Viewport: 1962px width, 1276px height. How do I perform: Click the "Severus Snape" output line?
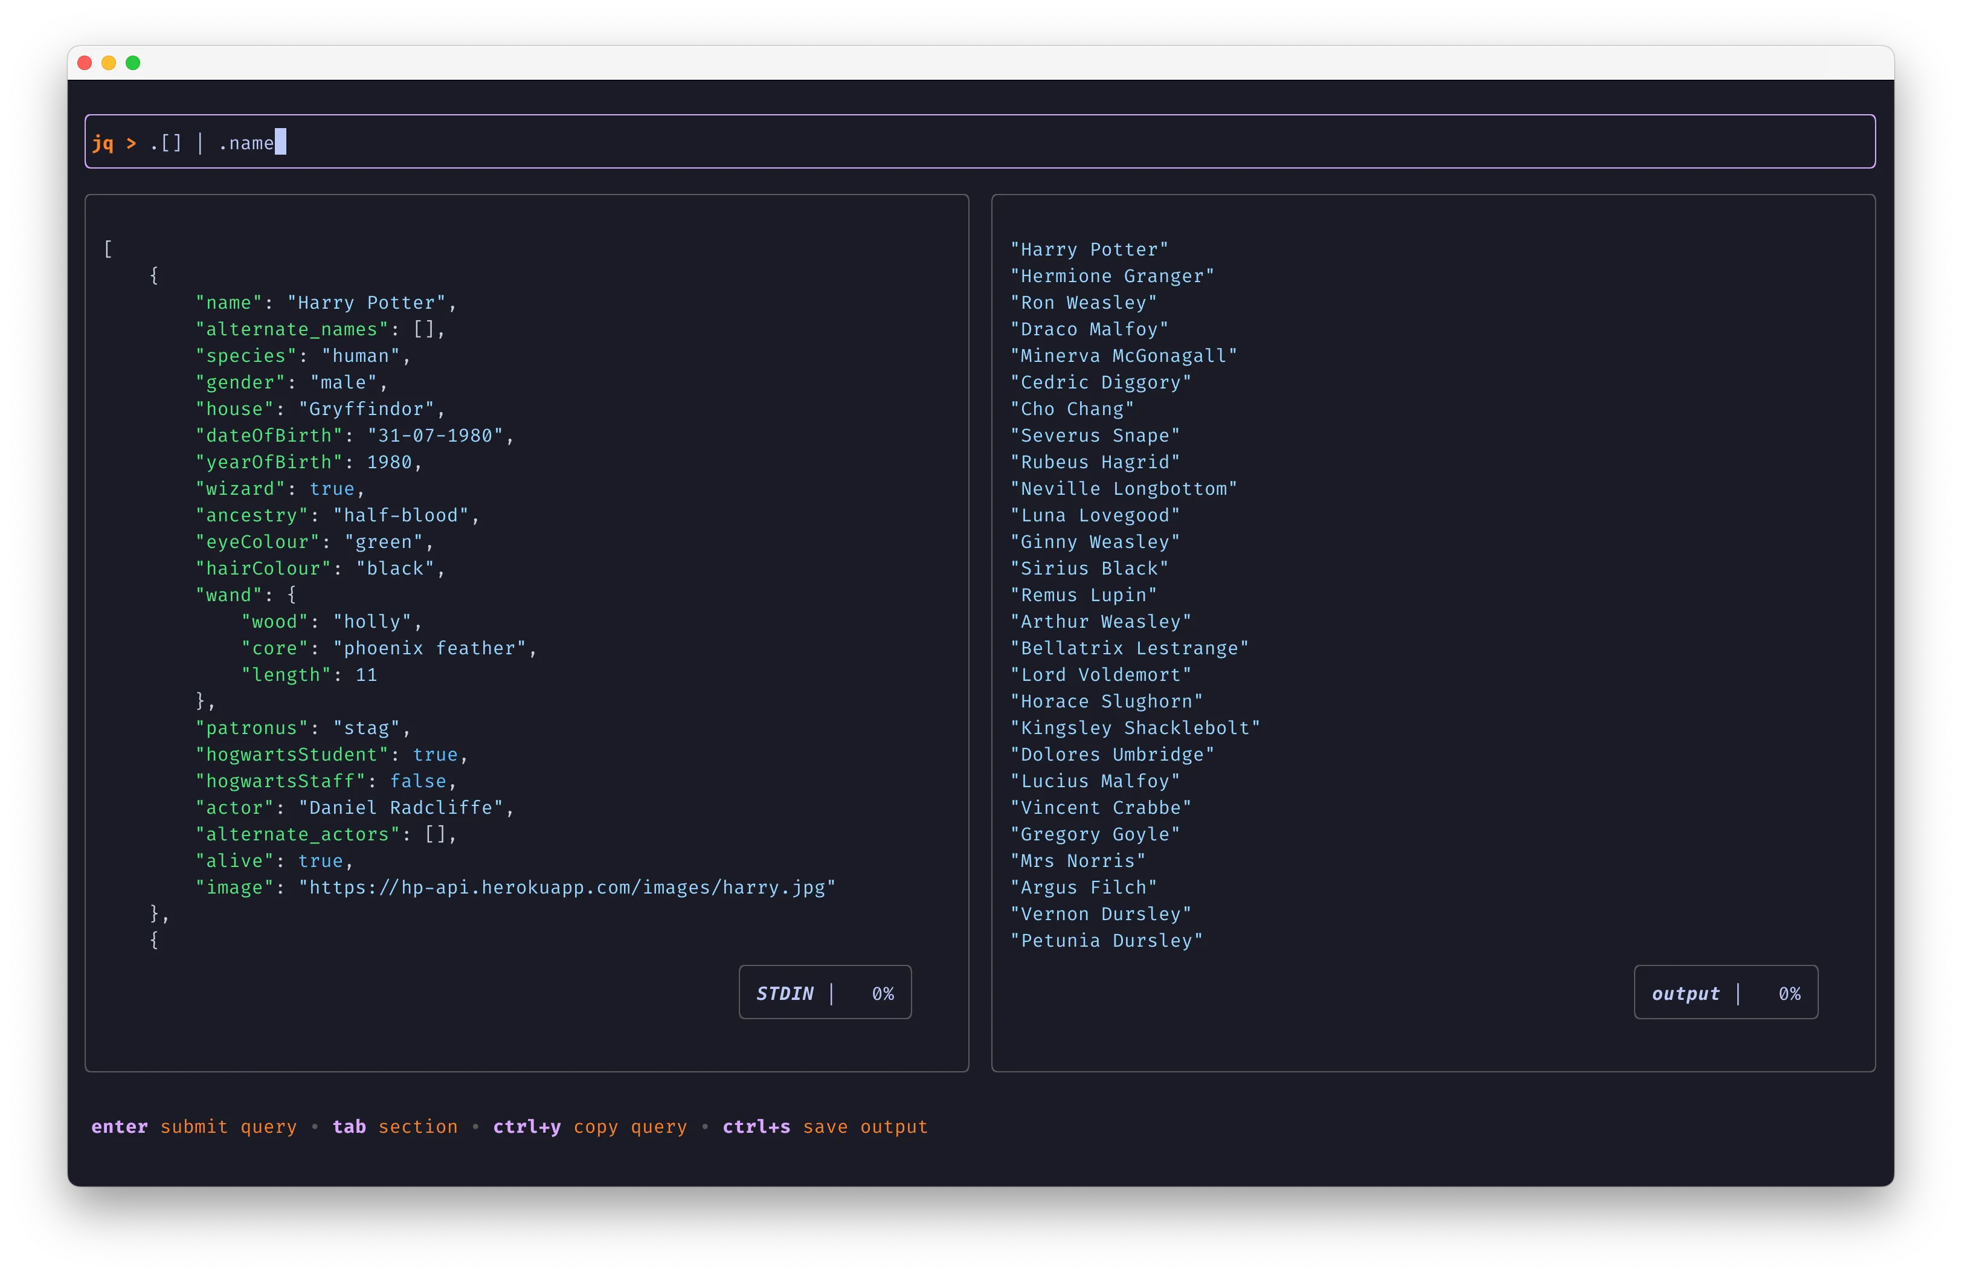pos(1095,436)
